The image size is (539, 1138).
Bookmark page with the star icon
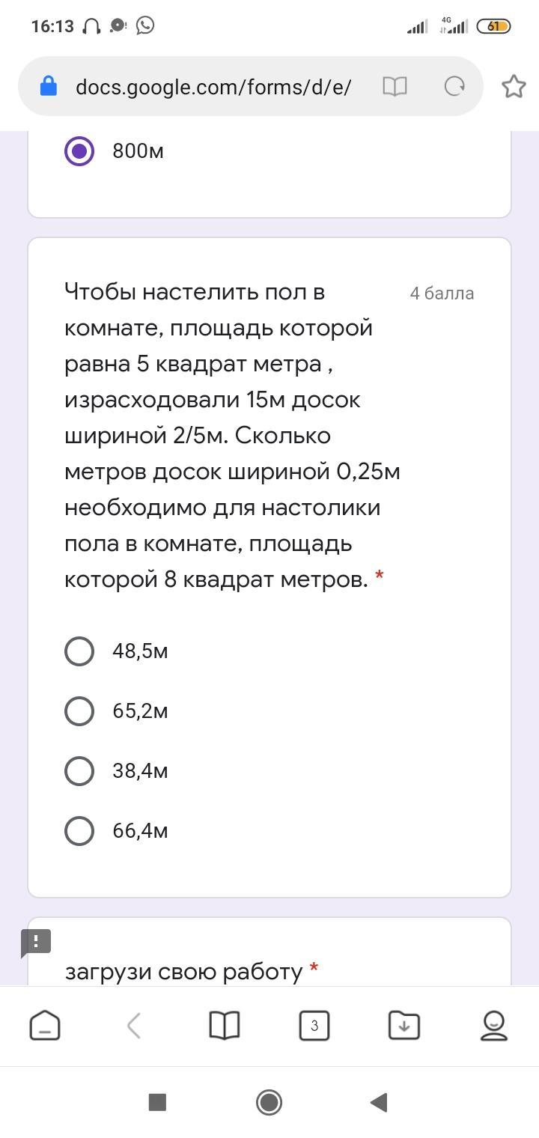pos(514,86)
